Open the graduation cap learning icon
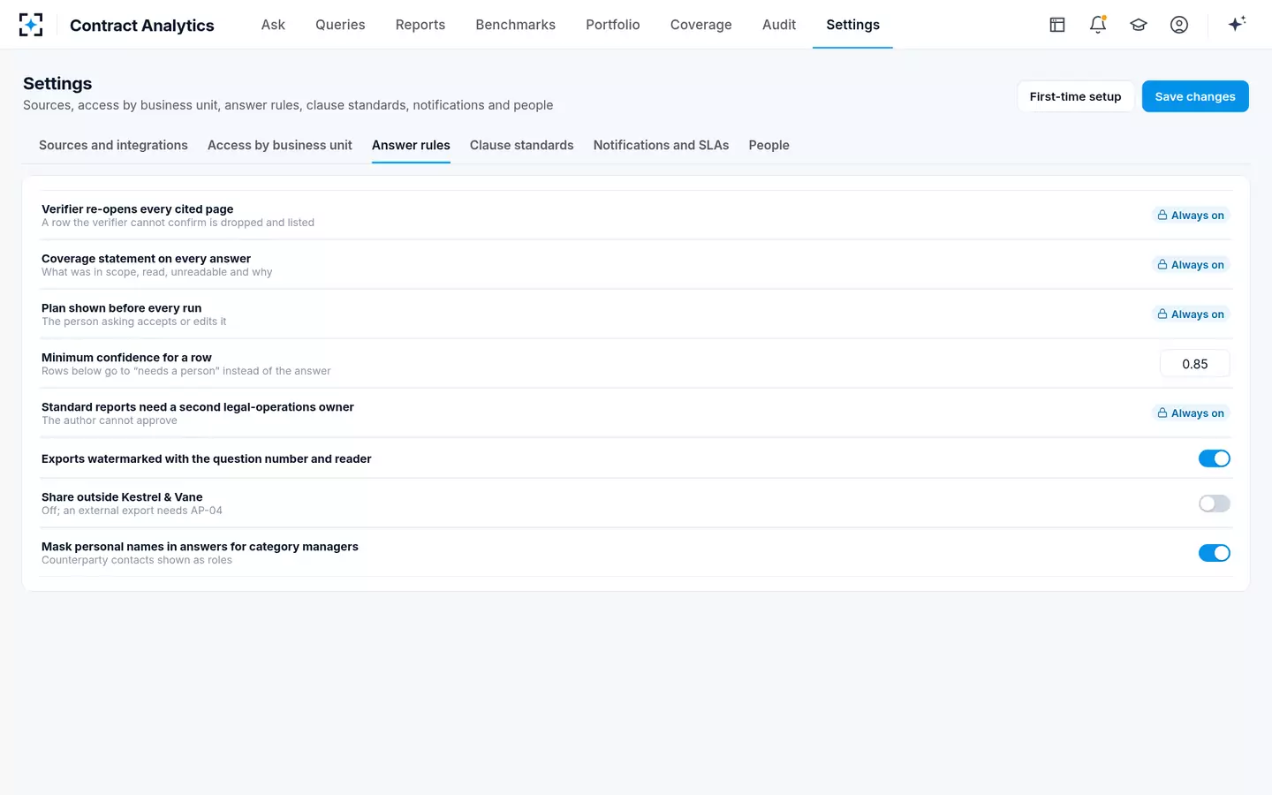Screen dimensions: 1272x795 pyautogui.click(x=1139, y=25)
